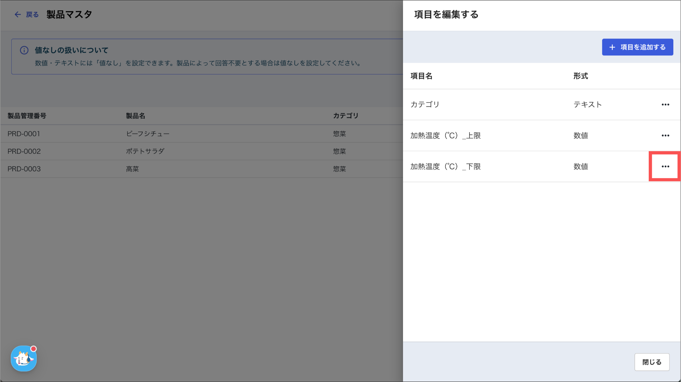Click the info icon in the notice banner

point(24,50)
